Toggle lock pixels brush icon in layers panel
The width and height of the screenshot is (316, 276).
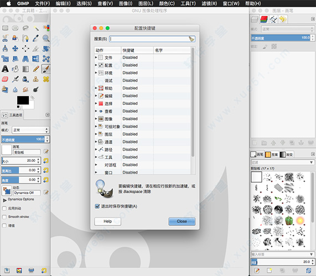point(265,46)
